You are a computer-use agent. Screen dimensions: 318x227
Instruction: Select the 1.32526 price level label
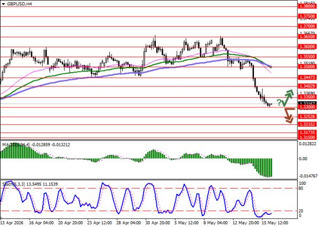307,116
